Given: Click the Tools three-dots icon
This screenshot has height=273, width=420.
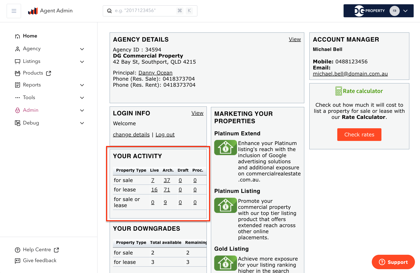Looking at the screenshot, I should pyautogui.click(x=18, y=98).
